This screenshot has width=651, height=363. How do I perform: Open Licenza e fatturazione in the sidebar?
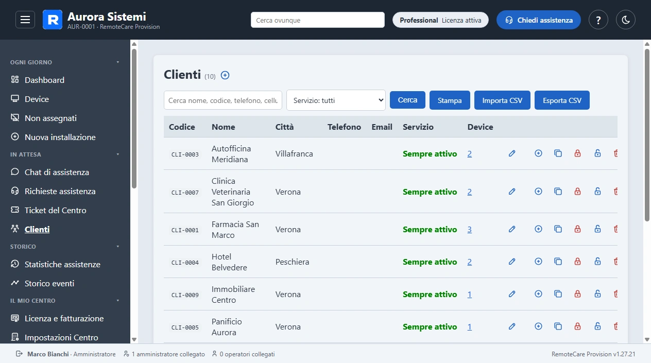[65, 319]
